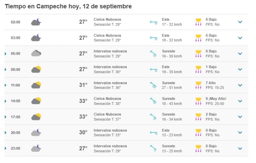256x163 pixels.
Task: Click the '9 ¡Muy Alto!' UV text
Action: coord(216,98)
